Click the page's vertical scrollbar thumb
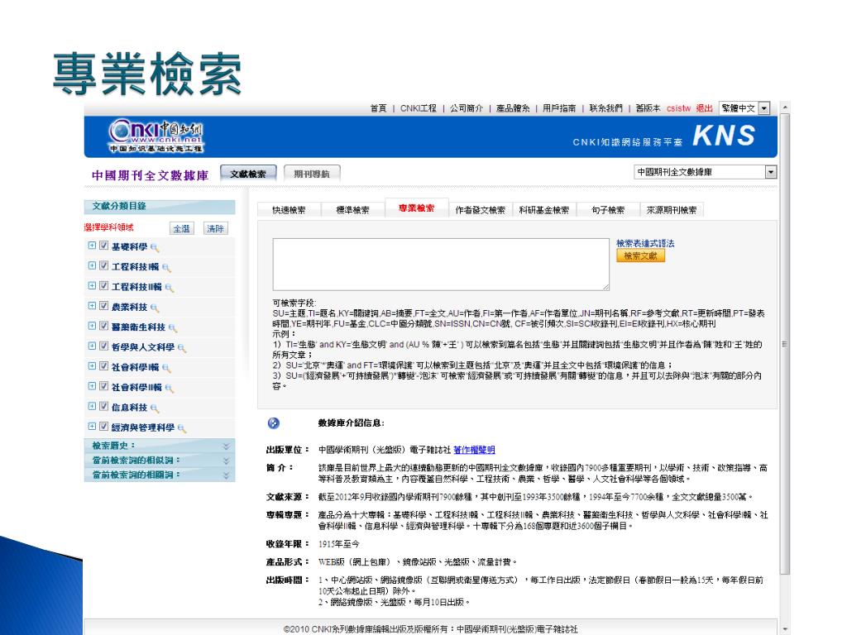847x635 pixels. click(785, 343)
